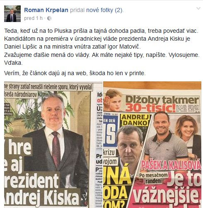
Task: Click the post paragraph starting with "Teda"
Action: tap(102, 47)
